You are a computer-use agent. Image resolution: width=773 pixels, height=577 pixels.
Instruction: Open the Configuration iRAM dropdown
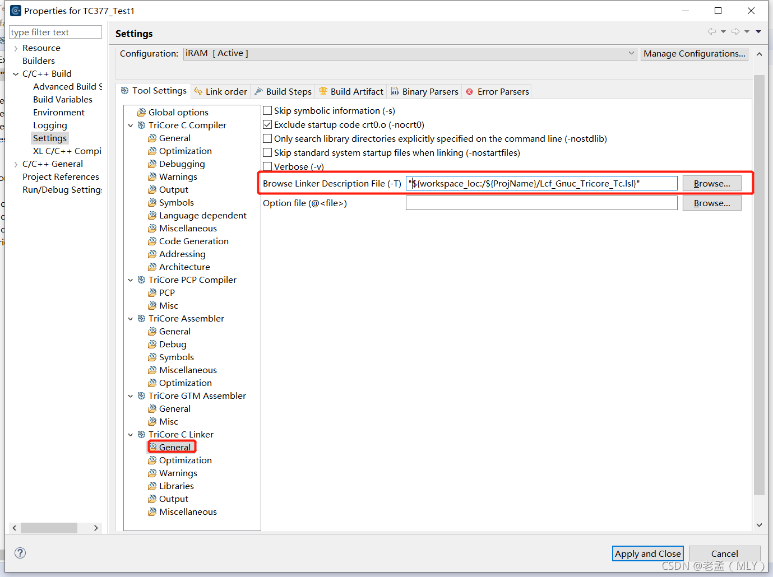coord(410,53)
